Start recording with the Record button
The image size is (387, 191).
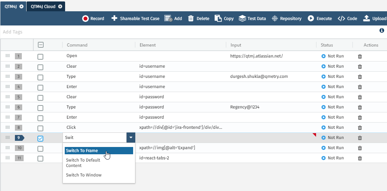(x=93, y=19)
